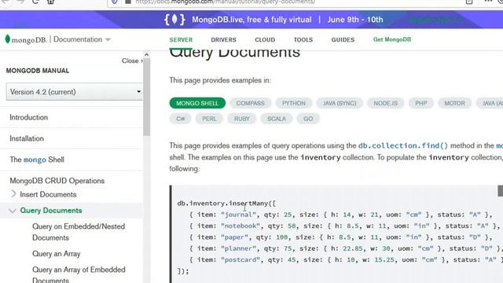Click the browser address bar URL
The image size is (503, 283).
pos(226,2)
